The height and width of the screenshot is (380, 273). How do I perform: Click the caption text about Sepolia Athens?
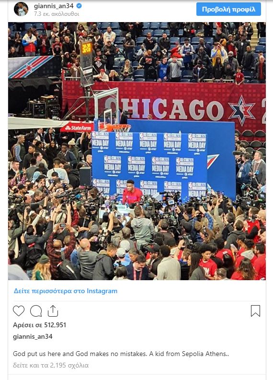[121, 354]
